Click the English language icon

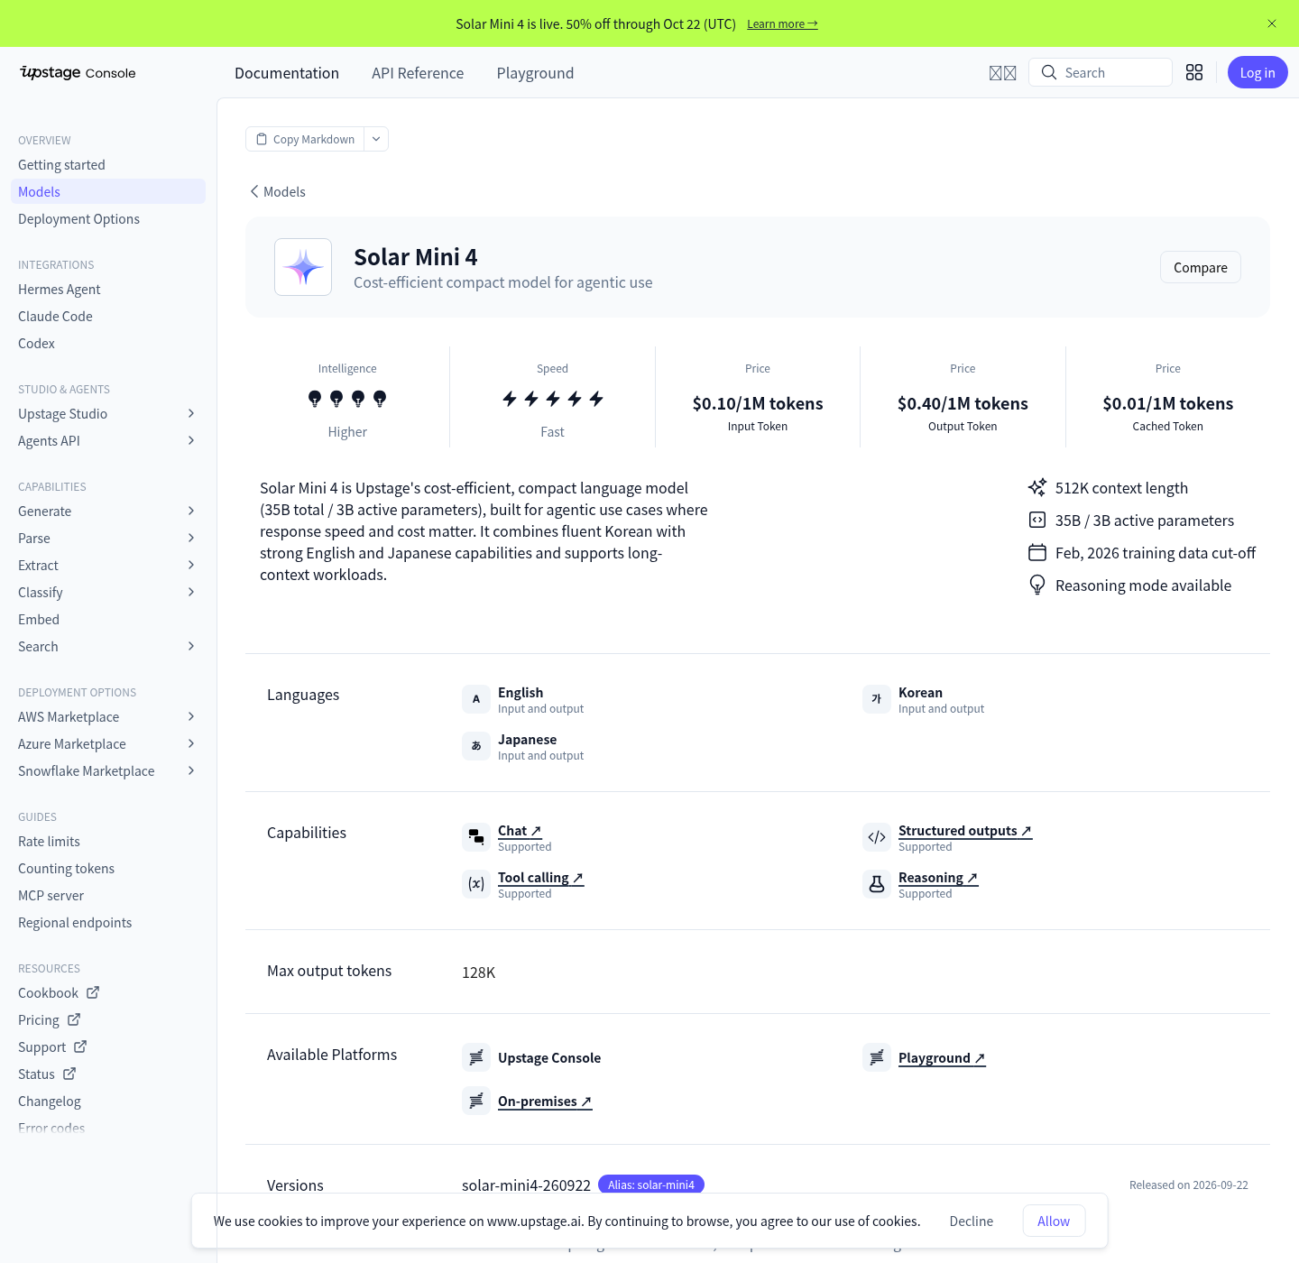point(476,699)
